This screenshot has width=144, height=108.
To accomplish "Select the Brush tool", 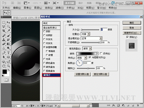I will [x=8, y=35].
